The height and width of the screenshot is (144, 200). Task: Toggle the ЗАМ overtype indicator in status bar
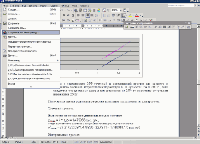[96, 142]
